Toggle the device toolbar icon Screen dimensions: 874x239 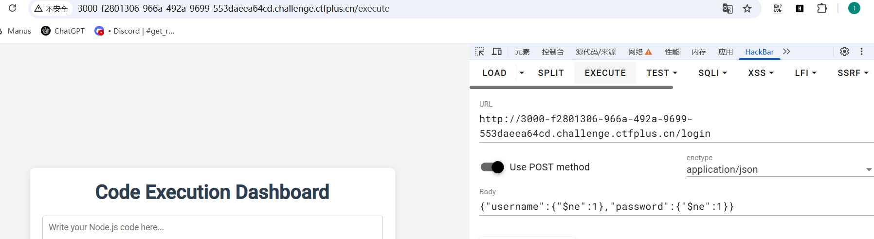click(x=497, y=52)
